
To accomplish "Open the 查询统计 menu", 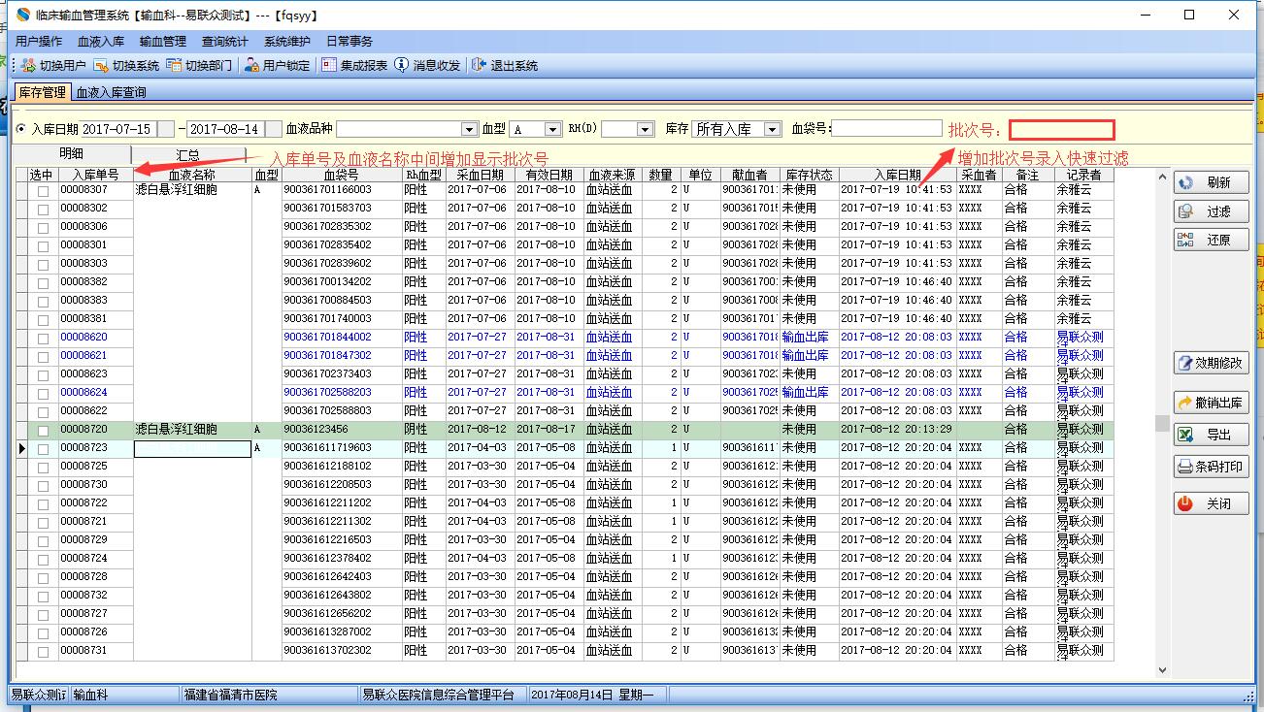I will pyautogui.click(x=225, y=42).
